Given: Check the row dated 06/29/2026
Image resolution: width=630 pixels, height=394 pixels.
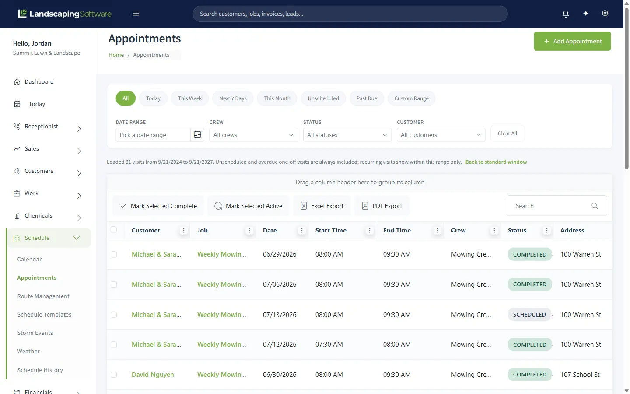Looking at the screenshot, I should [114, 254].
